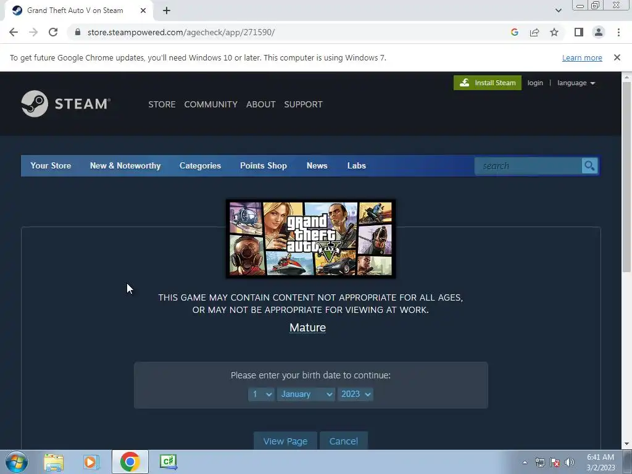632x474 pixels.
Task: Click the Install Steam button
Action: click(x=488, y=83)
